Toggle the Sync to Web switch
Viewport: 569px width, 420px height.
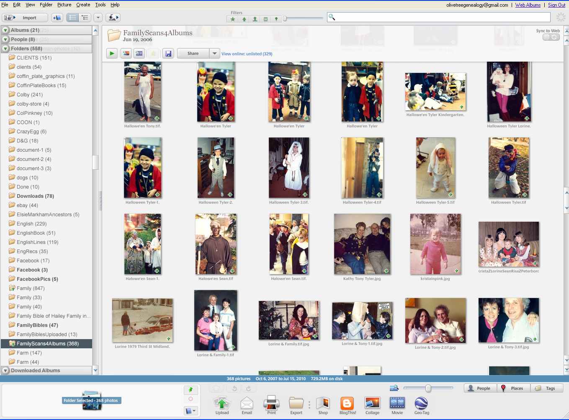[x=551, y=37]
